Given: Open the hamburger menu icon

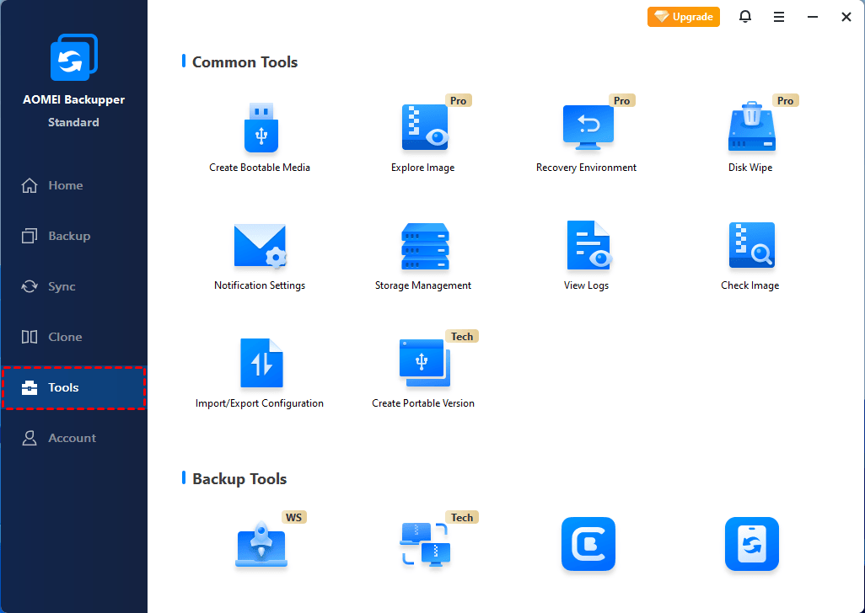Looking at the screenshot, I should (779, 17).
